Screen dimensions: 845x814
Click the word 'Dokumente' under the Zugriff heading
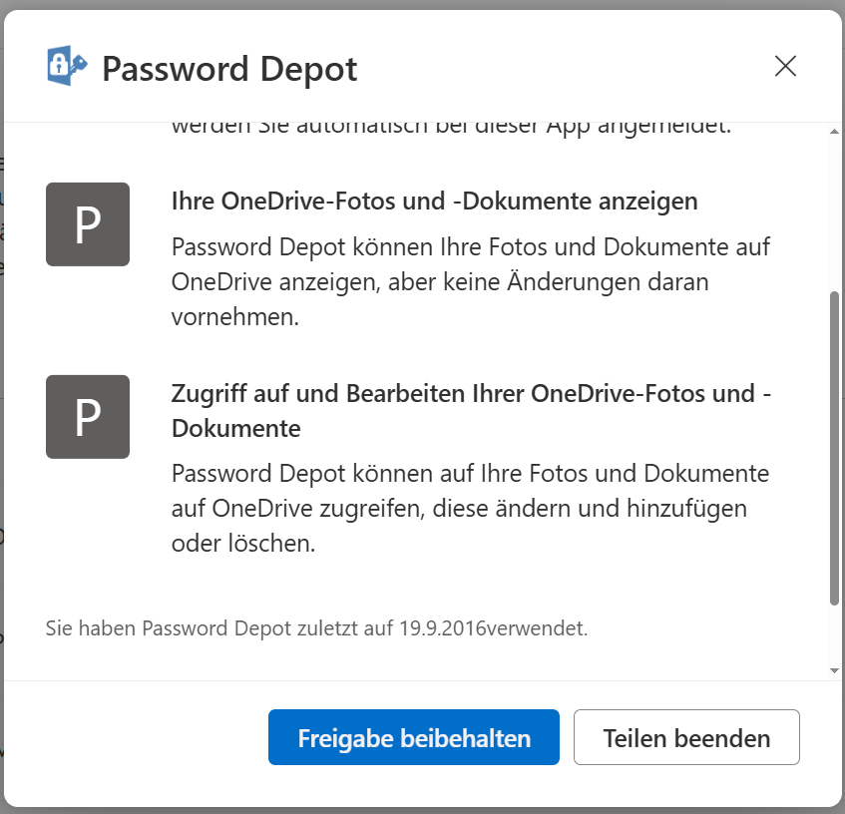click(236, 429)
